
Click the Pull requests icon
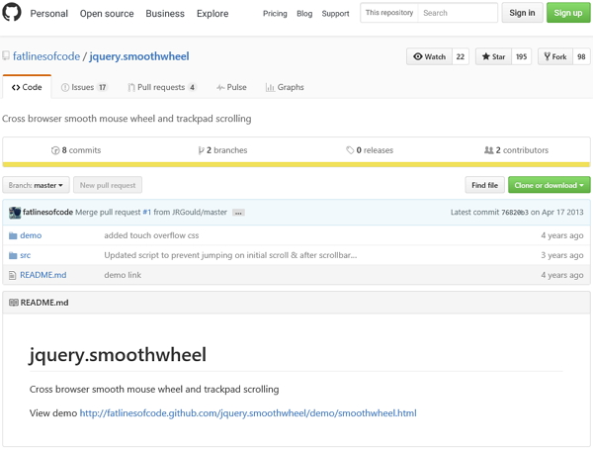click(130, 87)
